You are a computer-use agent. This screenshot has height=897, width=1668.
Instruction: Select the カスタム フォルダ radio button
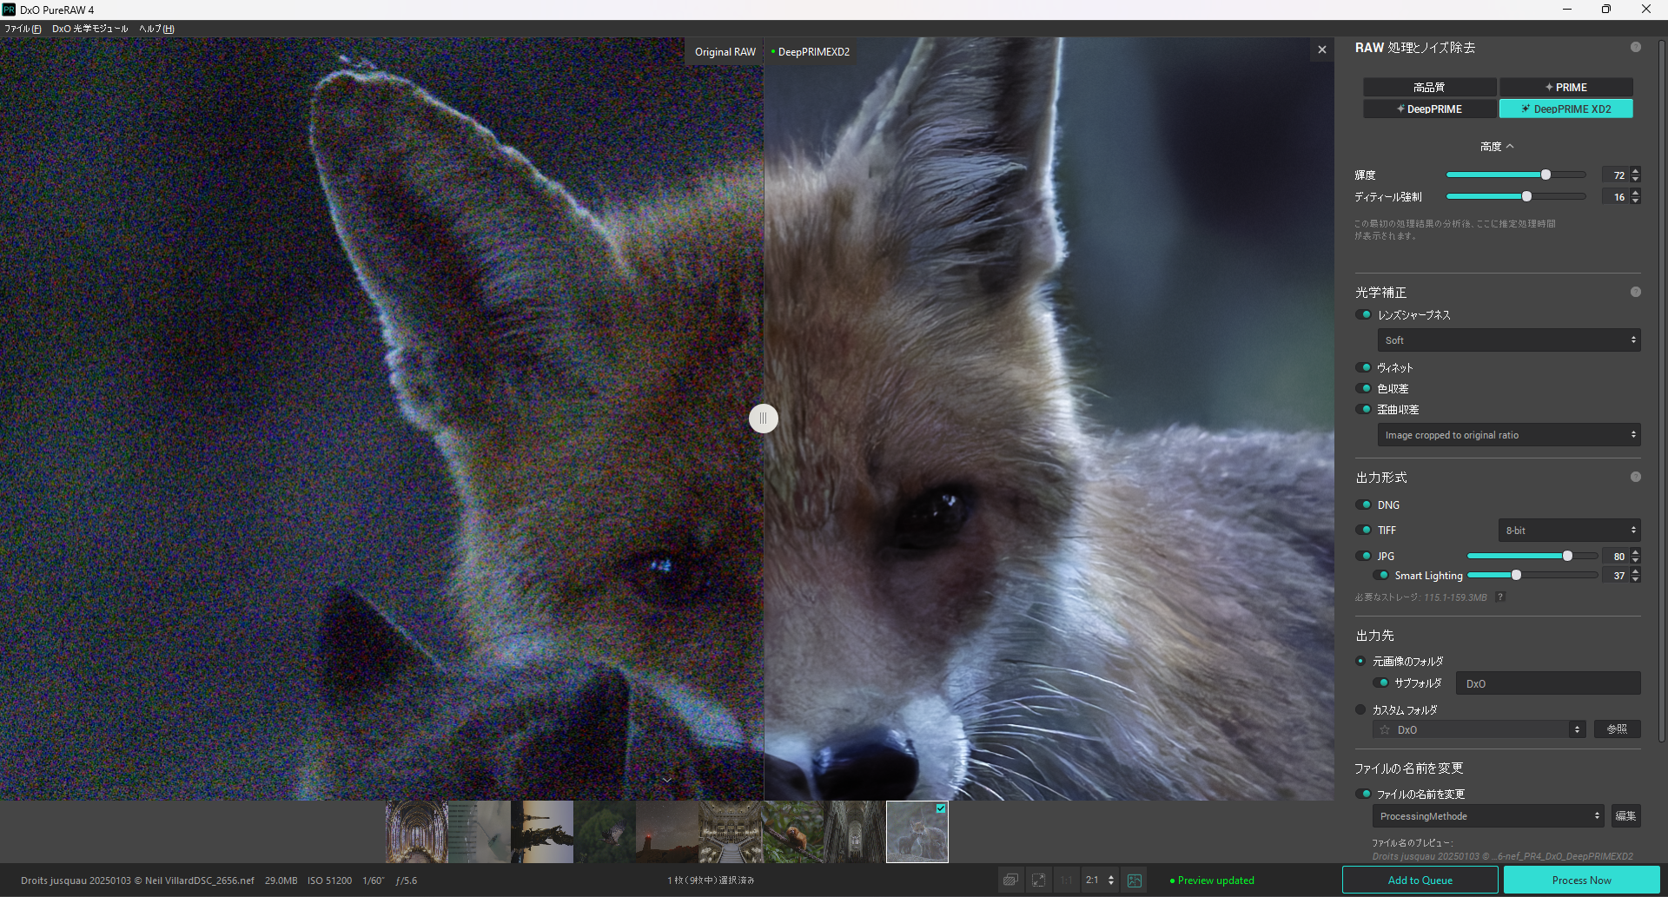pyautogui.click(x=1360, y=710)
